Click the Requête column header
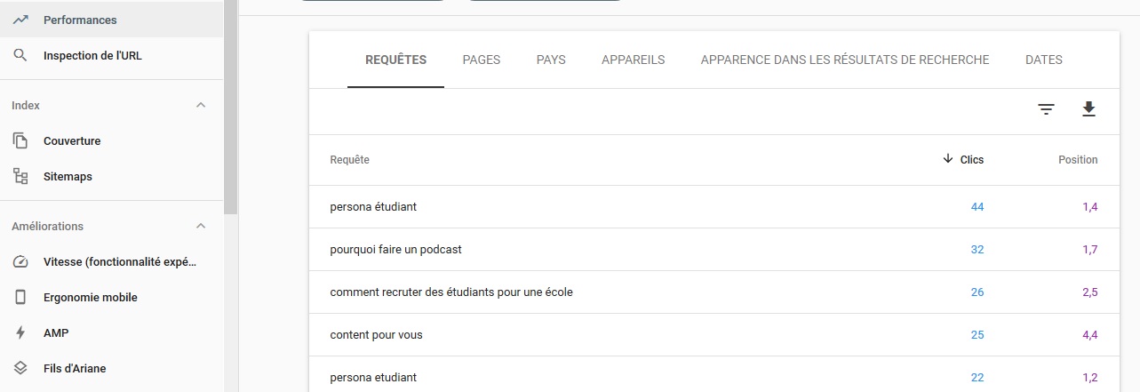Image resolution: width=1140 pixels, height=392 pixels. click(349, 160)
